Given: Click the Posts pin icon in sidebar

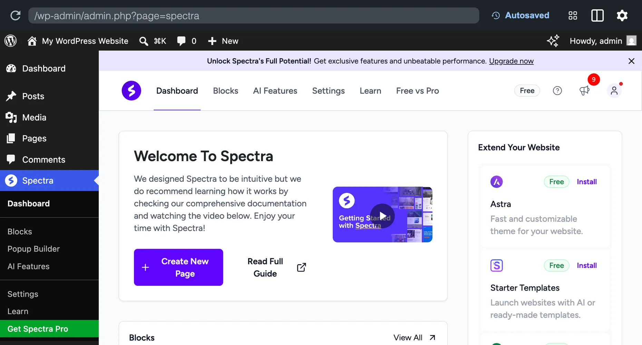Looking at the screenshot, I should 11,96.
